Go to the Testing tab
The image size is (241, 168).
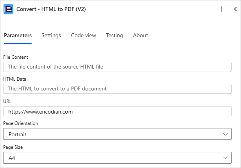point(115,35)
